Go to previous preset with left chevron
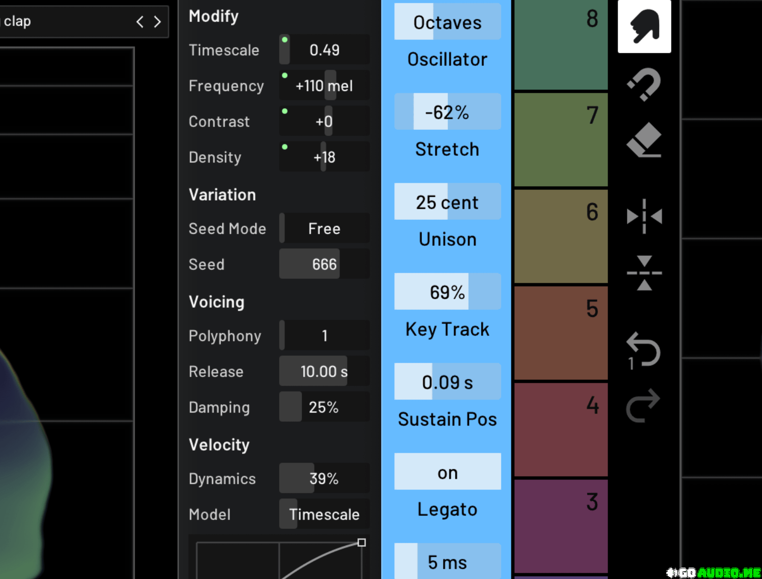 point(140,22)
